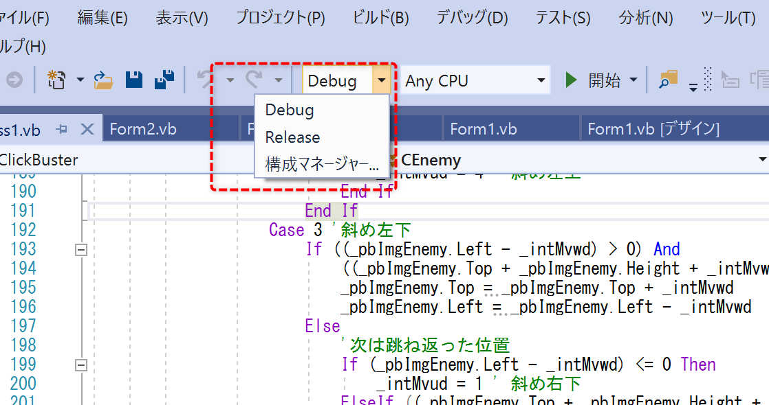This screenshot has width=769, height=405.
Task: Pin the Class1.vb tab with pin icon
Action: point(62,129)
